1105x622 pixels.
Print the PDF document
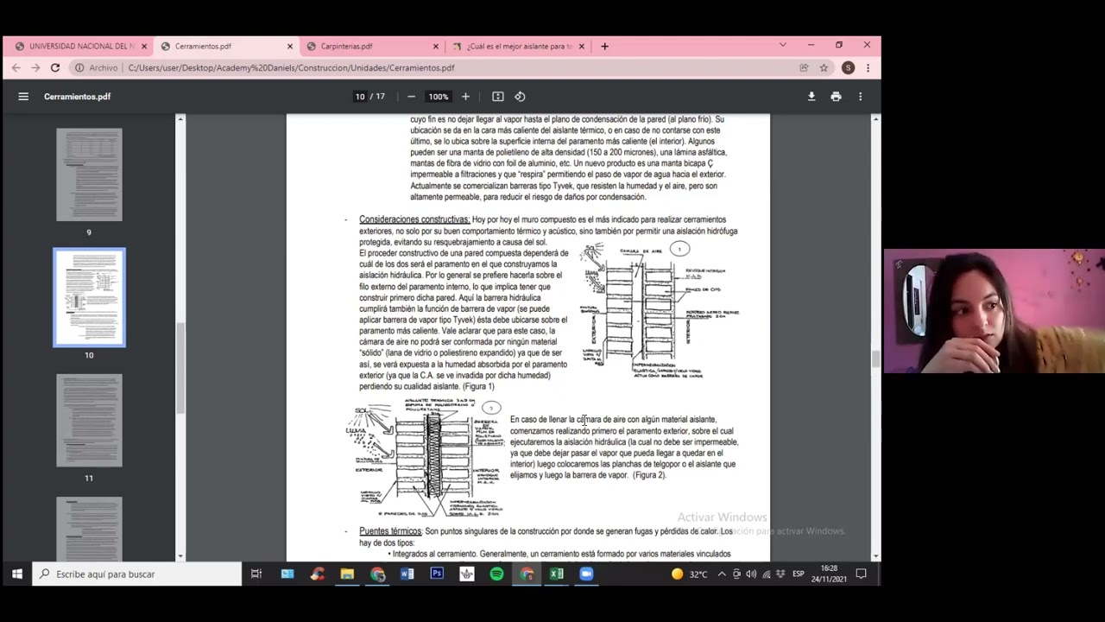(x=836, y=97)
